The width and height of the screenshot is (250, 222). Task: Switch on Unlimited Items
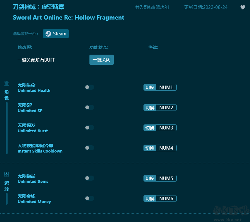pyautogui.click(x=89, y=178)
